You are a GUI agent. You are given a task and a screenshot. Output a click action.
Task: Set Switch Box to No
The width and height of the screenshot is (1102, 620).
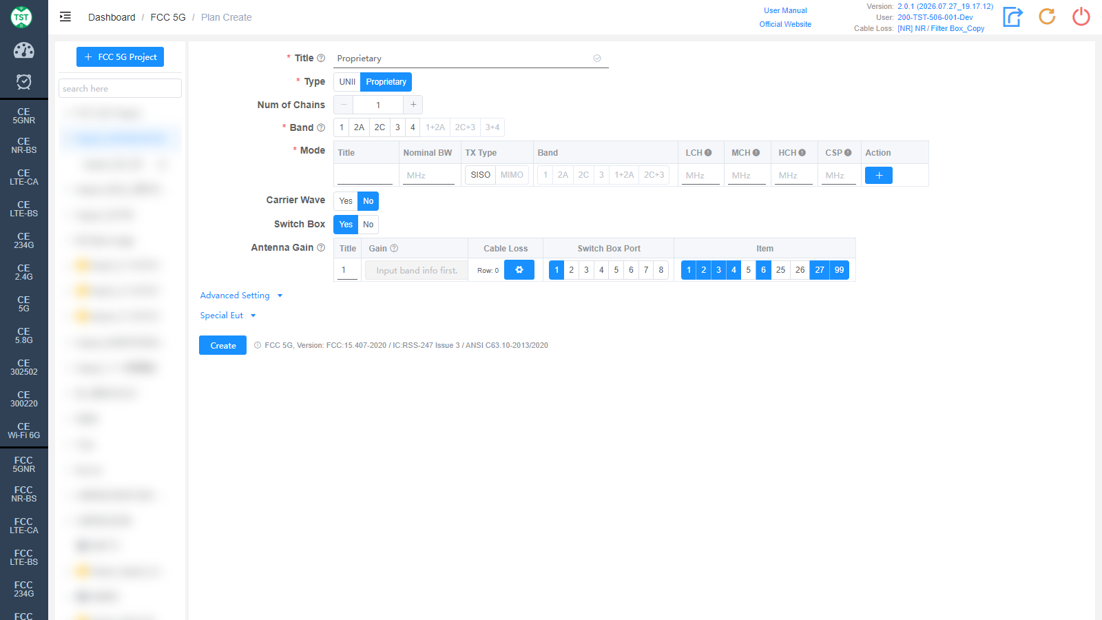click(x=368, y=225)
